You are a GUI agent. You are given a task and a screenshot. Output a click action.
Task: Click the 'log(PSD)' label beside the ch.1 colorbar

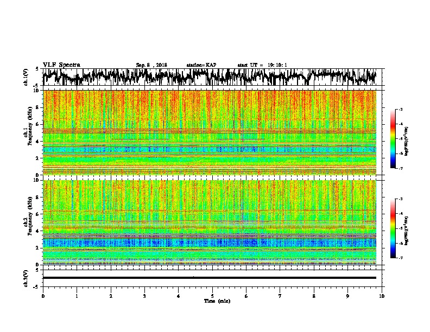click(407, 141)
